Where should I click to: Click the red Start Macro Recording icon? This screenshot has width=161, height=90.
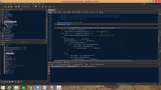(x=95, y=12)
